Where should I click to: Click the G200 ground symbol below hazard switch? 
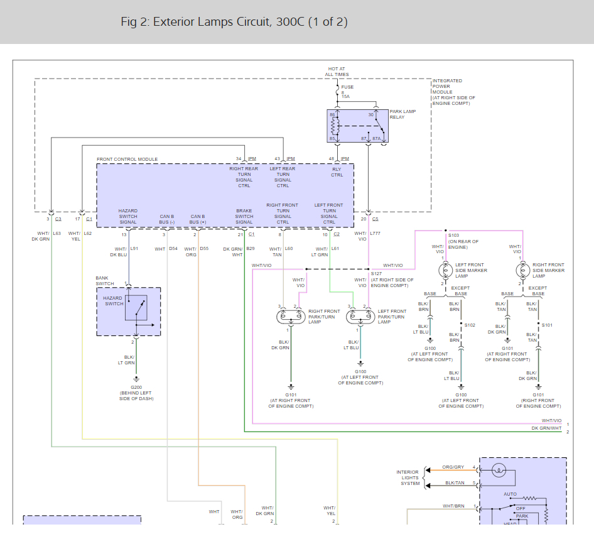click(x=136, y=379)
